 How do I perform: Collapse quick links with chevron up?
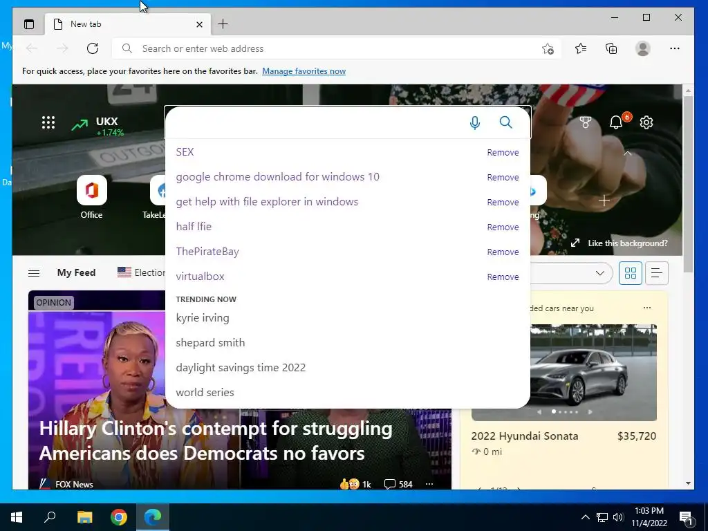pyautogui.click(x=628, y=153)
